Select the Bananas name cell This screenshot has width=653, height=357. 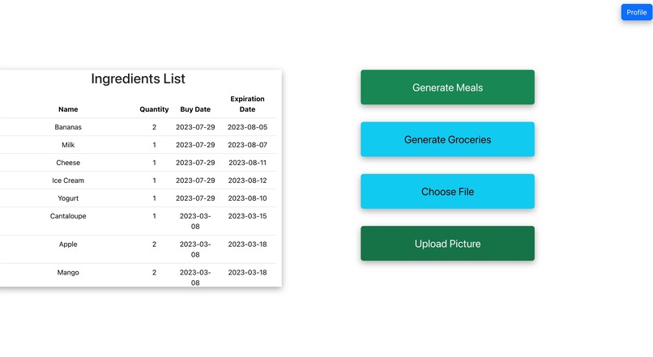click(x=68, y=127)
